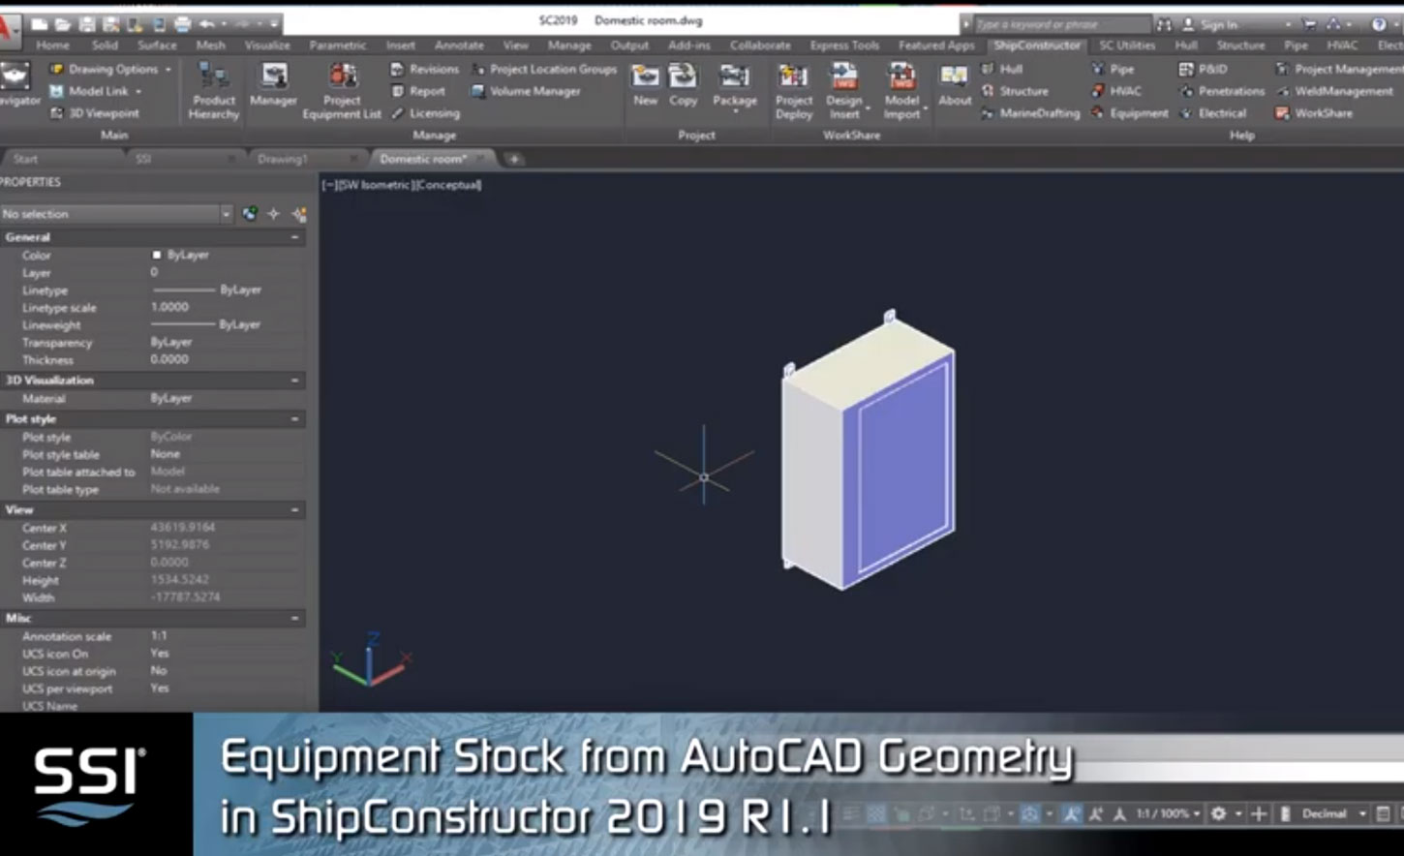Click the Manager ribbon icon
This screenshot has width=1404, height=856.
273,84
